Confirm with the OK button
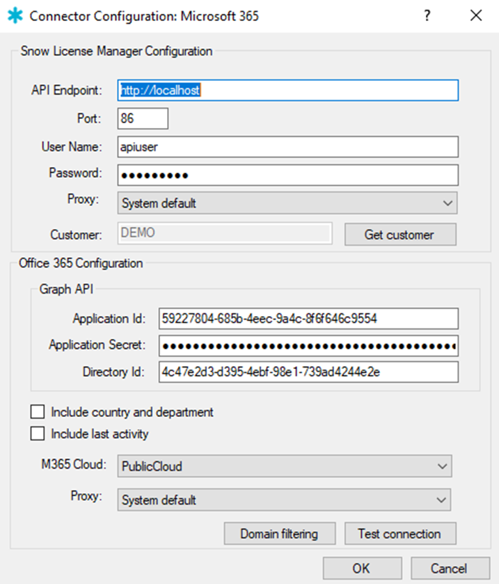The width and height of the screenshot is (499, 584). (363, 569)
